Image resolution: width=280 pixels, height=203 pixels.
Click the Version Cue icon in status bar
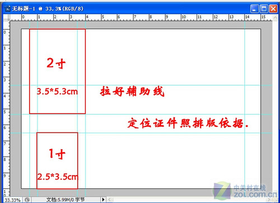27,200
